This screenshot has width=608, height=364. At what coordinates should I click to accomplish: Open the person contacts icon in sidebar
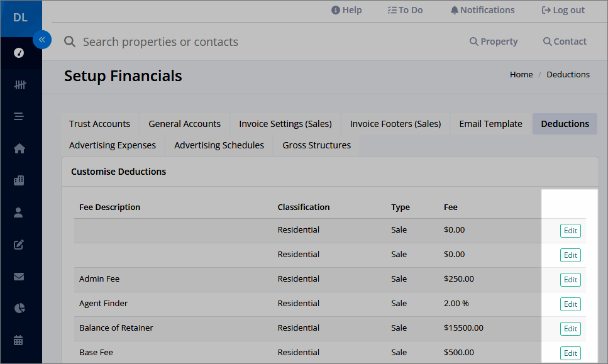pyautogui.click(x=19, y=212)
